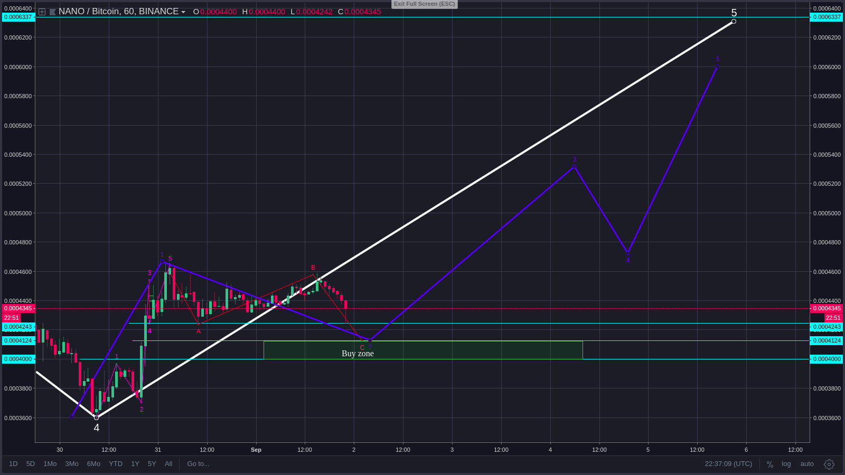Choose the 6Mo time range
Screen dimensions: 845x475
[x=93, y=464]
